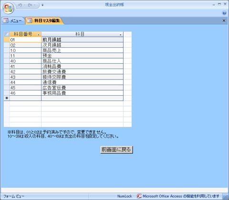This screenshot has width=229, height=200.
Task: Click the 科目番号 cell 10
Action: [x=25, y=50]
